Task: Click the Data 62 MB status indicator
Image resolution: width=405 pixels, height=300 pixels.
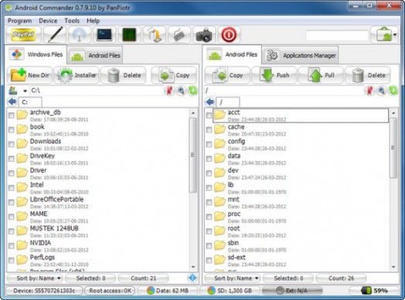Action: (168, 291)
